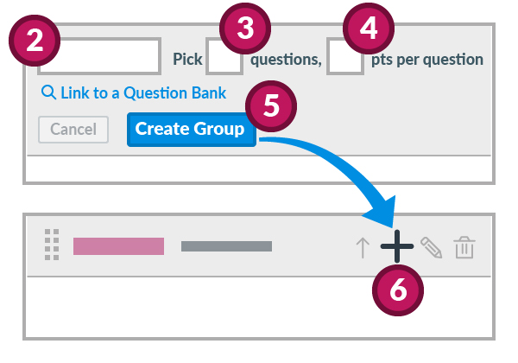Click the number 3 step badge
Viewport: 518px width, 363px height.
click(x=246, y=29)
